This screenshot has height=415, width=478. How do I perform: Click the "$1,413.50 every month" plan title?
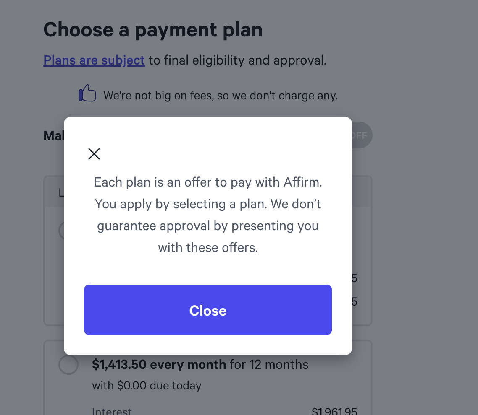[159, 365]
